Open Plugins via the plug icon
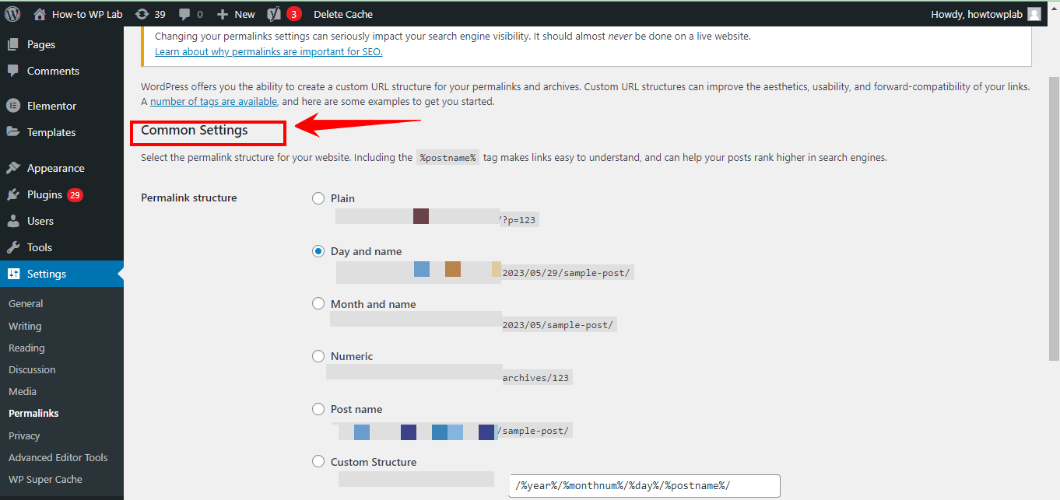Viewport: 1060px width, 500px height. tap(13, 194)
